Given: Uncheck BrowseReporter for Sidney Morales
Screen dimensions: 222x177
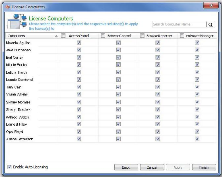Looking at the screenshot, I should pyautogui.click(x=158, y=102).
